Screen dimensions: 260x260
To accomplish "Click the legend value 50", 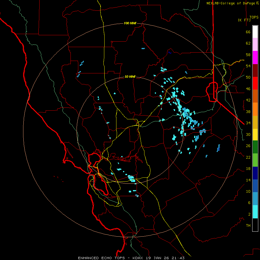I will click(248, 77).
